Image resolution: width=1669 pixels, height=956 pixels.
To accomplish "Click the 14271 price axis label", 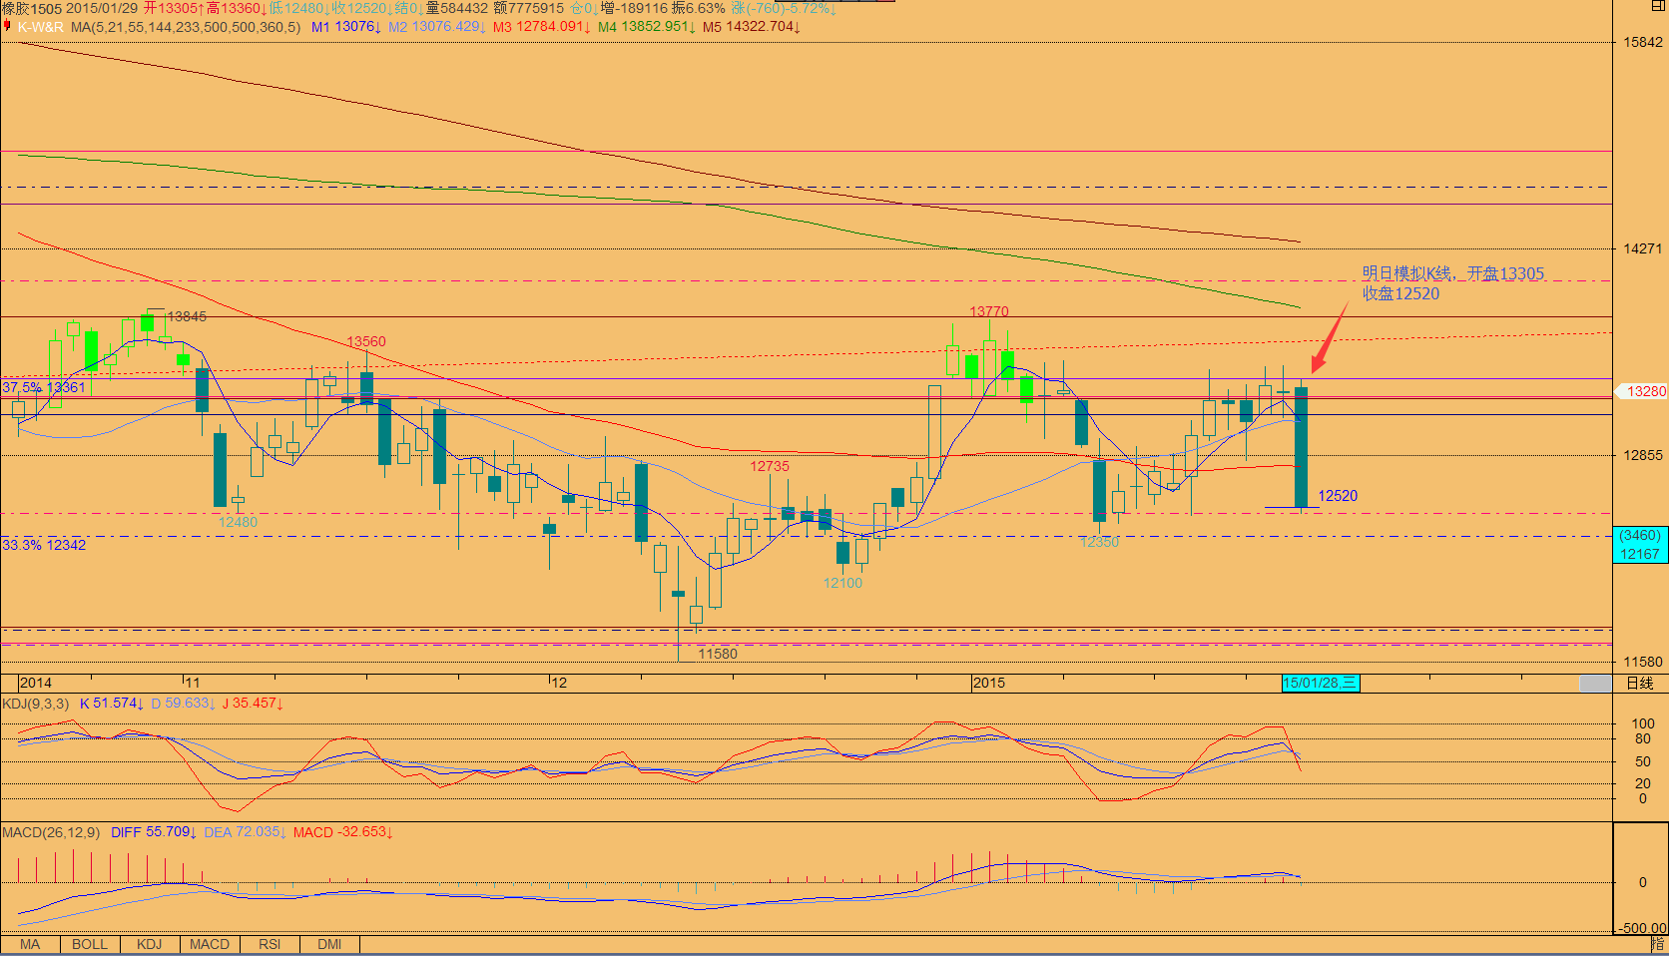I will (x=1643, y=248).
